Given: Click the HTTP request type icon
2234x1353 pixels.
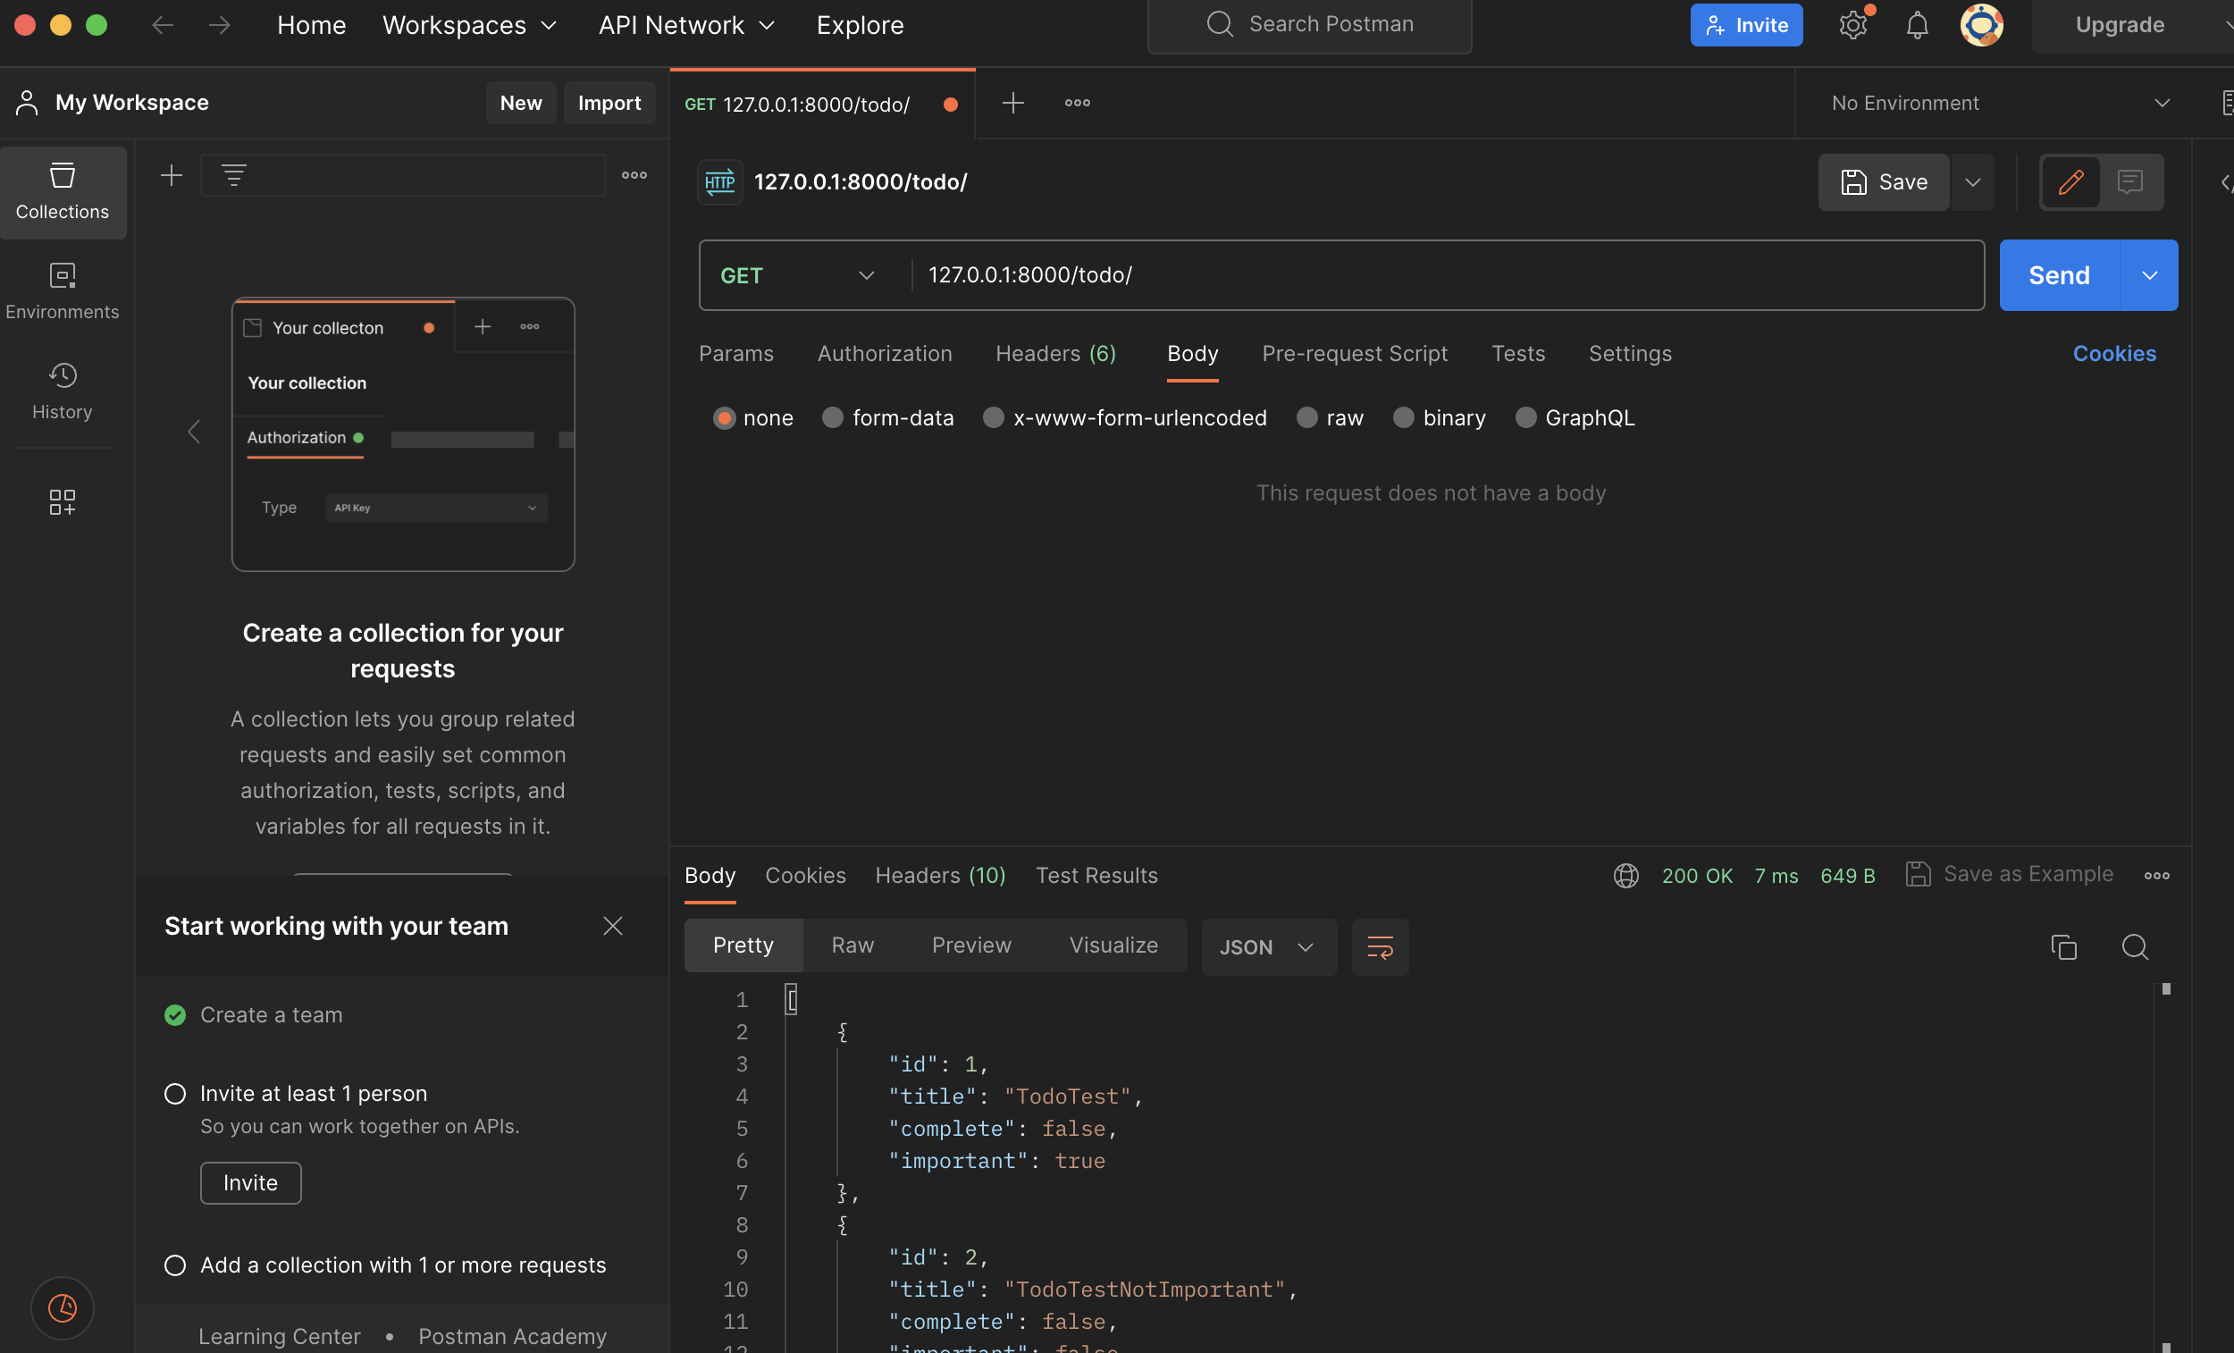Looking at the screenshot, I should [720, 182].
